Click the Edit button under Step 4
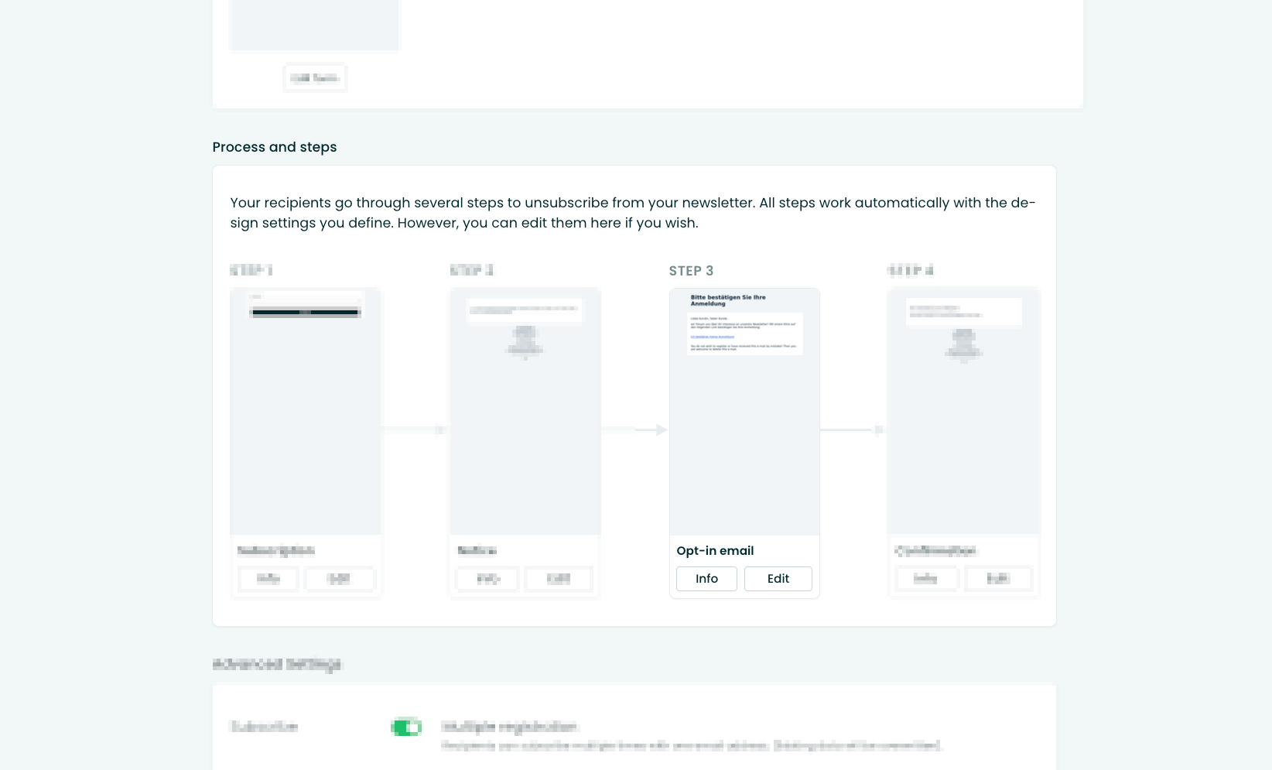The height and width of the screenshot is (770, 1272). point(997,579)
